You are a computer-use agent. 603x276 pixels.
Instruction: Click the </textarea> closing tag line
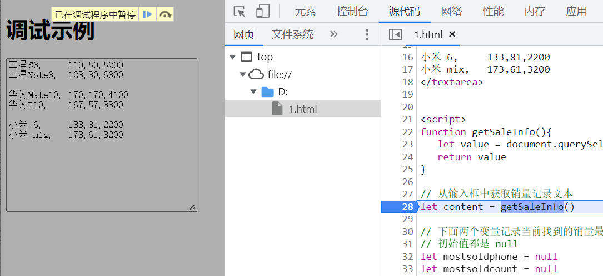click(x=452, y=82)
